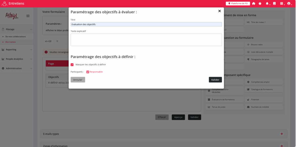Click the user account avatar icon
Viewport: 296px width, 147px height.
click(x=288, y=3)
